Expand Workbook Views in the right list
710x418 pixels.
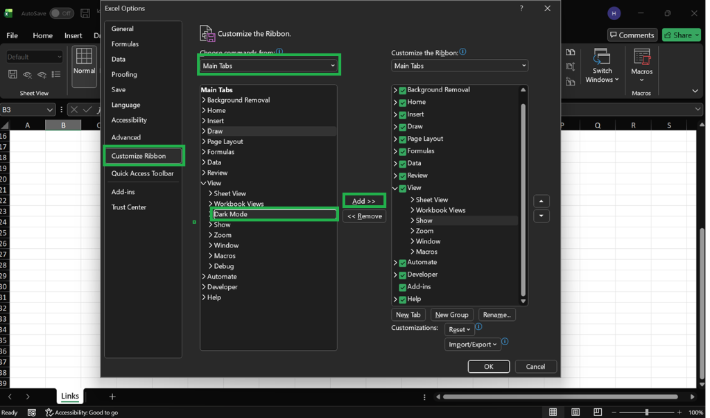coord(413,210)
